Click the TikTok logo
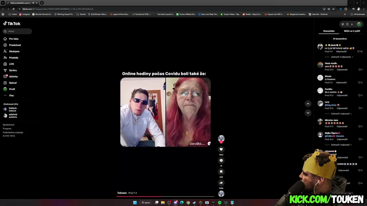Viewport: 367px width, 206px height. [x=12, y=23]
